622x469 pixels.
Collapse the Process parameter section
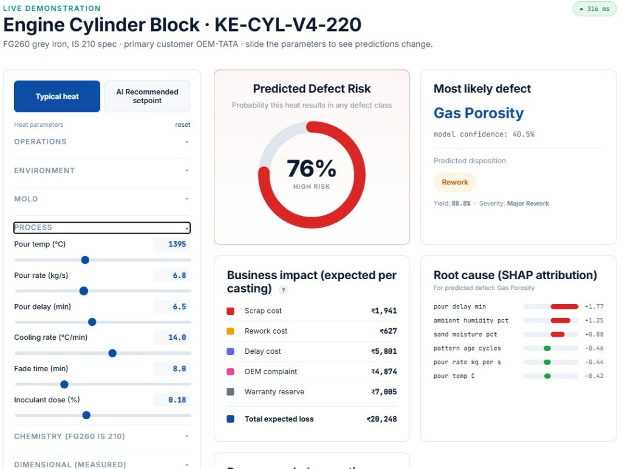(102, 228)
